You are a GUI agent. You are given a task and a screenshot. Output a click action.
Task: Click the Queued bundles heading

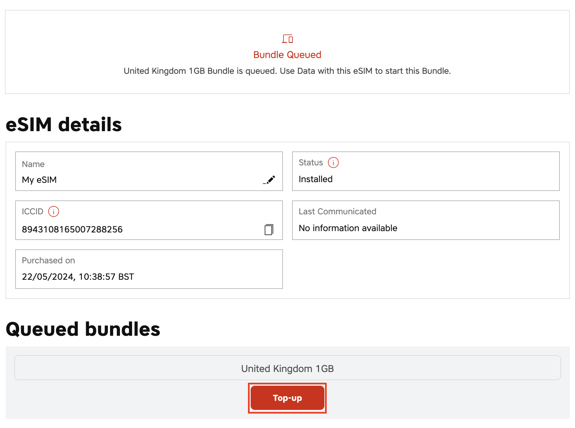(x=83, y=329)
